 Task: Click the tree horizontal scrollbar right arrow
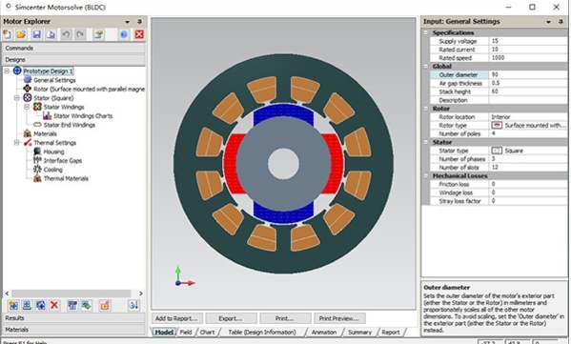pos(140,293)
